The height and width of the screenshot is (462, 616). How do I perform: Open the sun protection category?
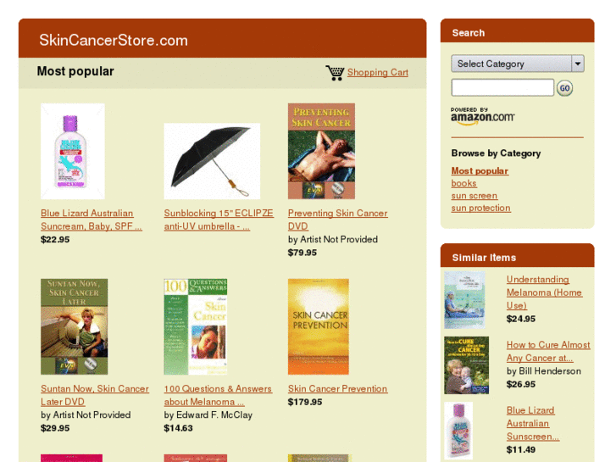[481, 208]
